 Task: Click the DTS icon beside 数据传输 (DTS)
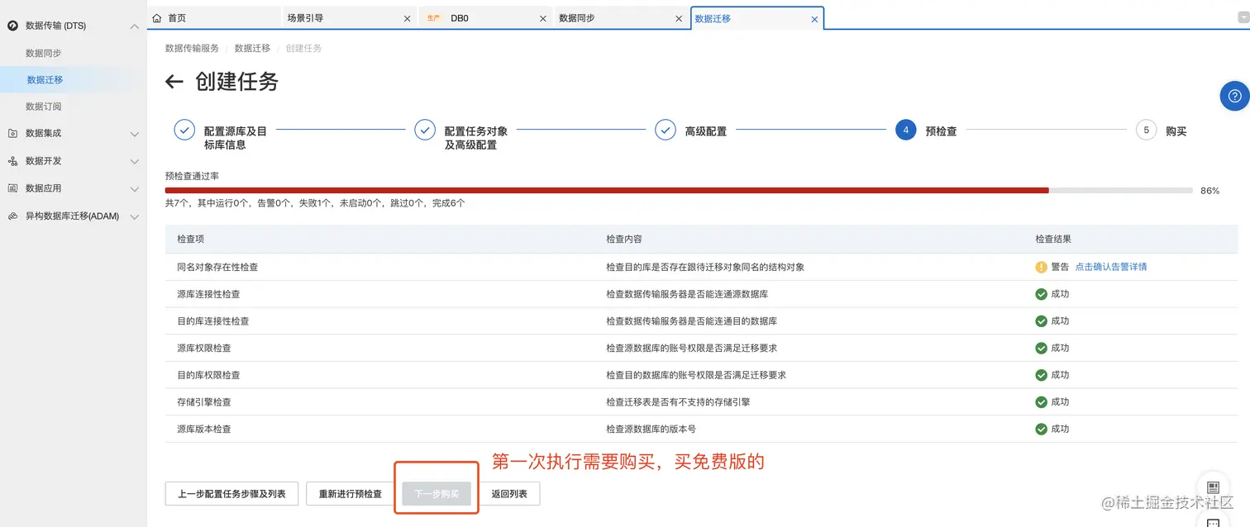tap(12, 26)
